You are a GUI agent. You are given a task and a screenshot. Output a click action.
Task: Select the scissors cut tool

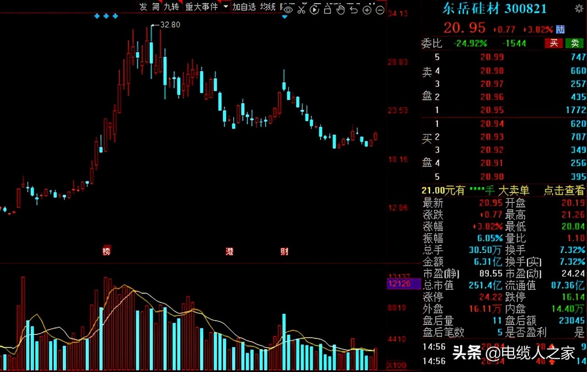[x=301, y=9]
